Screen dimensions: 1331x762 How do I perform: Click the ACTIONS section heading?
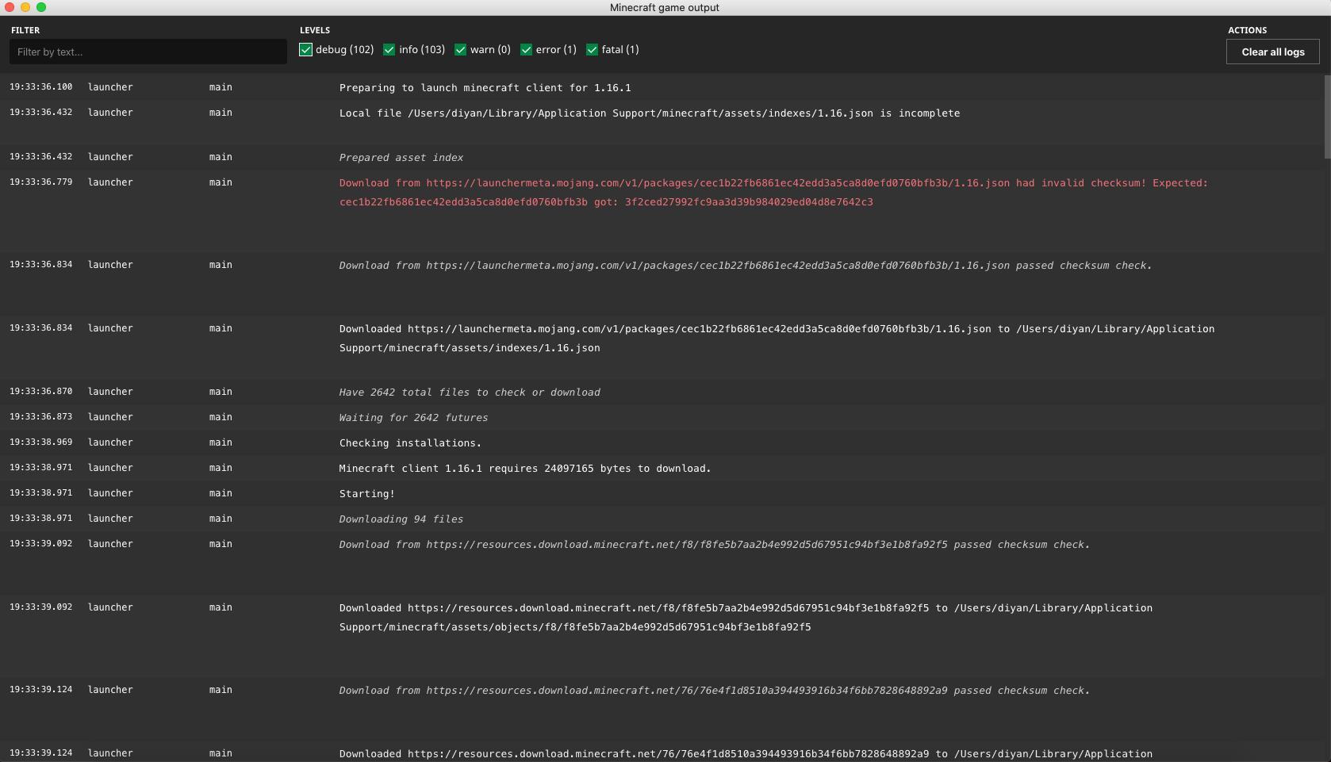[x=1247, y=30]
